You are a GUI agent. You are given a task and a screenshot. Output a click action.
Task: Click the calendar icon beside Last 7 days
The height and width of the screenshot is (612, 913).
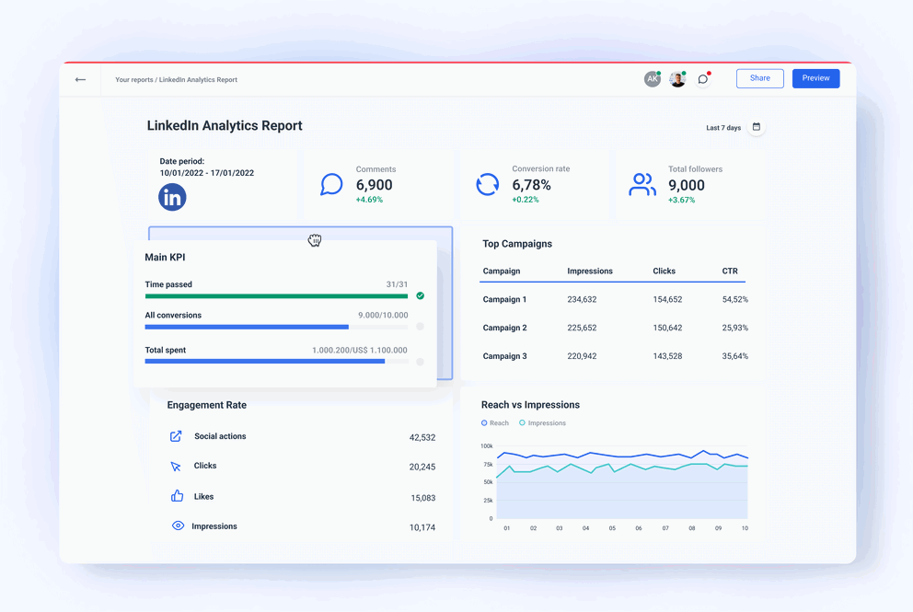(x=757, y=127)
